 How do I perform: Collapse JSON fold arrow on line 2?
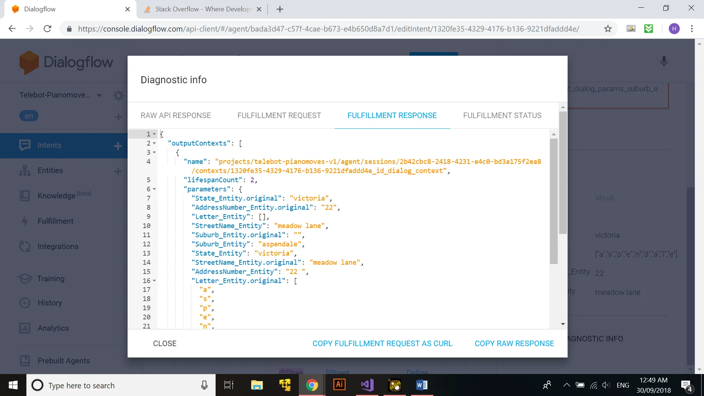[x=154, y=143]
